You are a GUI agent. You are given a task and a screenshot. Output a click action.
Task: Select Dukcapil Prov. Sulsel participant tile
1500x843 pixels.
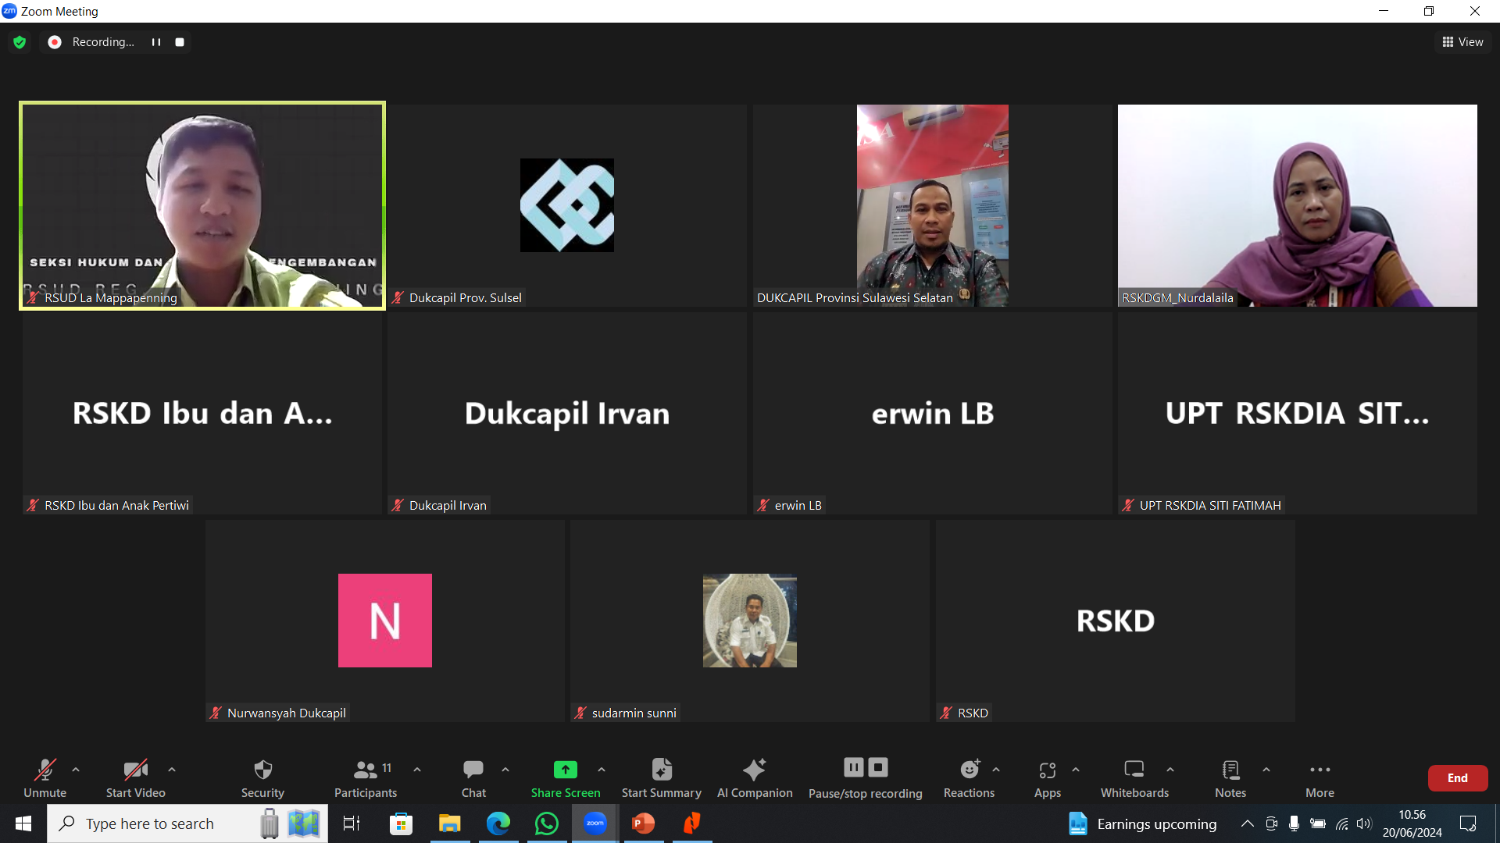[567, 205]
